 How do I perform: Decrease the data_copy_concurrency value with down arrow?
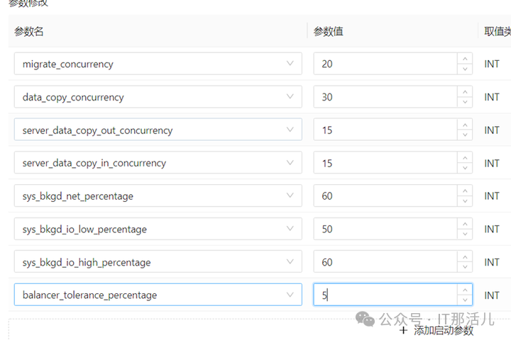click(x=465, y=102)
